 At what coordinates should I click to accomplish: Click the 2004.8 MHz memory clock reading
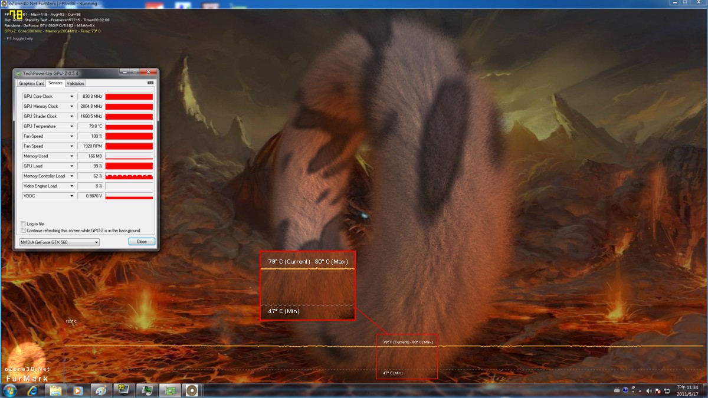(x=91, y=107)
